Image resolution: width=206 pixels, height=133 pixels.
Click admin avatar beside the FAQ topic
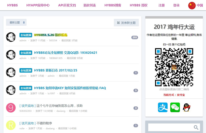pos(11,90)
